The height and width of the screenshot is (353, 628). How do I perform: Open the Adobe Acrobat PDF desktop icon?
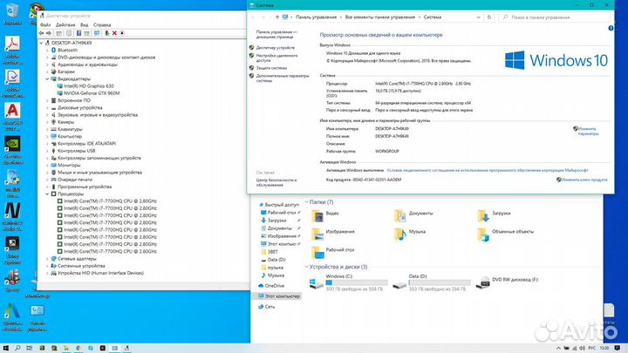(x=12, y=50)
